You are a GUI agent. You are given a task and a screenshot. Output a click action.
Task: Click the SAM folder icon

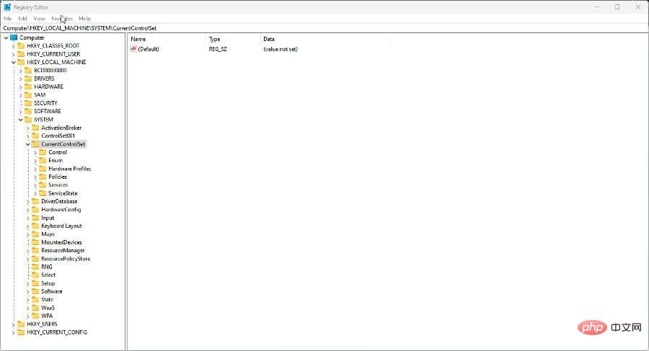coord(28,95)
